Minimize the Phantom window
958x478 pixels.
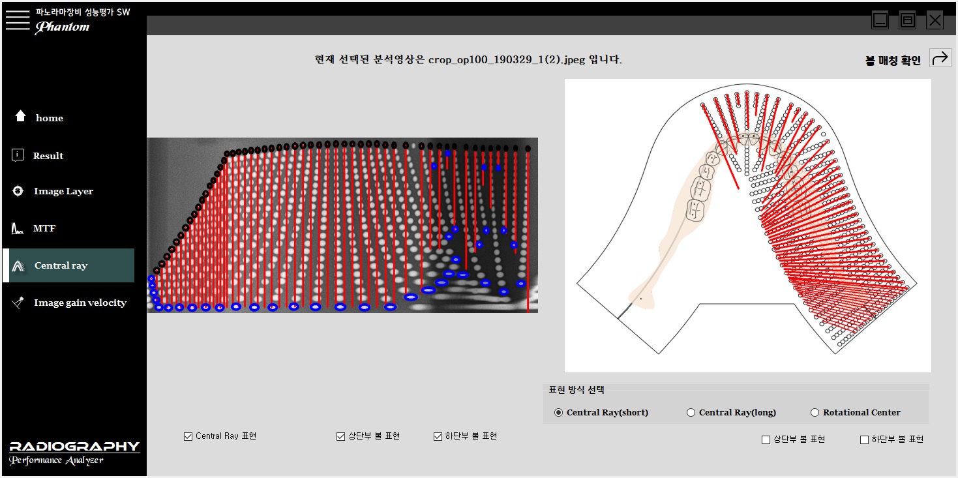point(880,20)
